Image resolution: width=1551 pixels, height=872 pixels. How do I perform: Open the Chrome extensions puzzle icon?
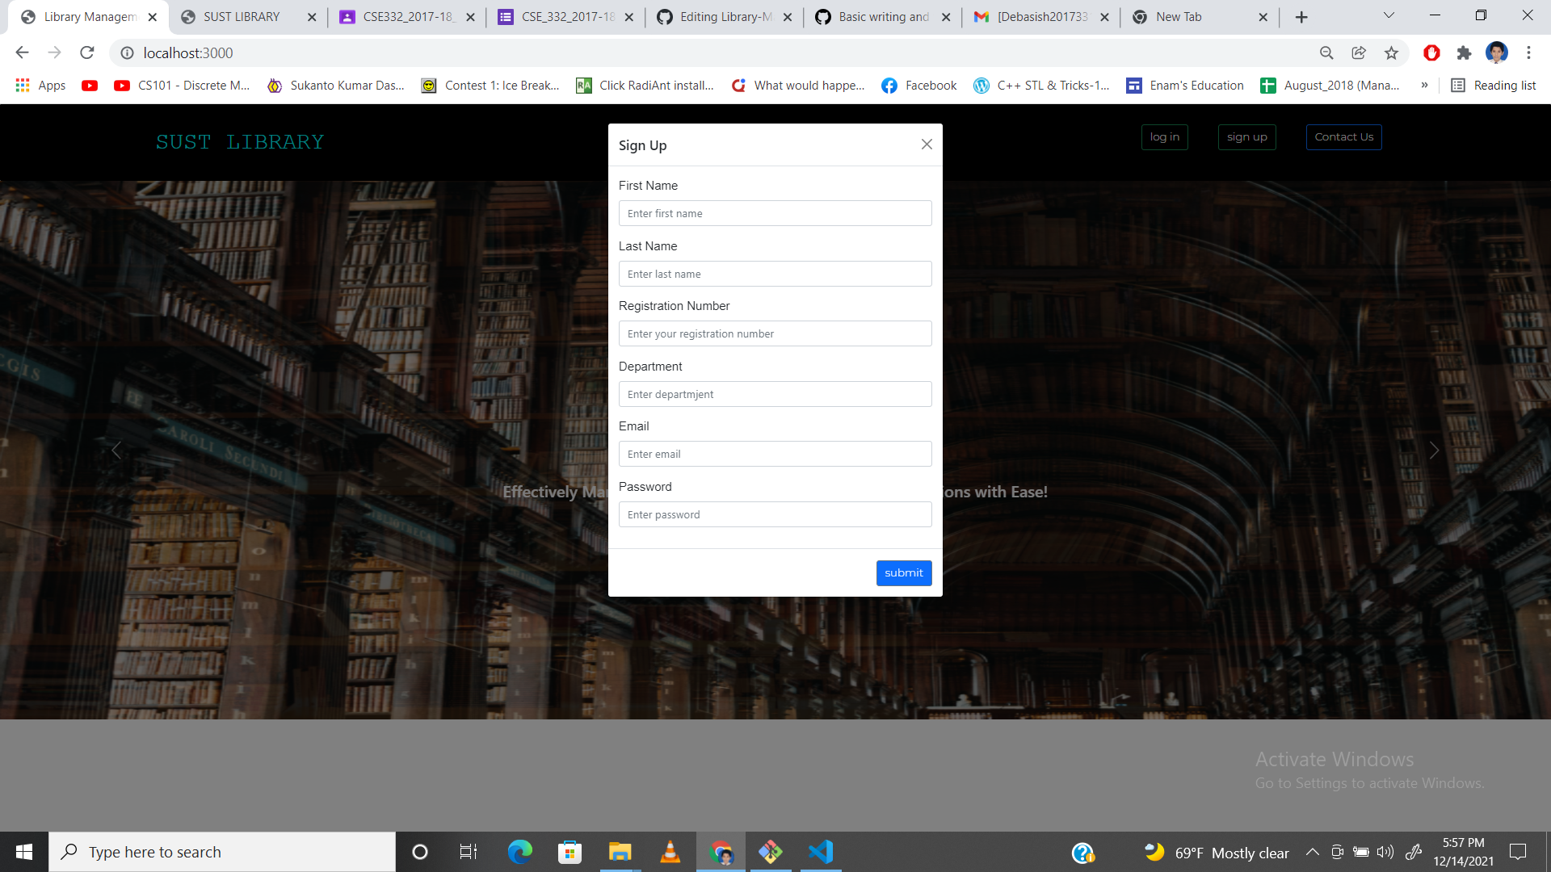[1464, 52]
